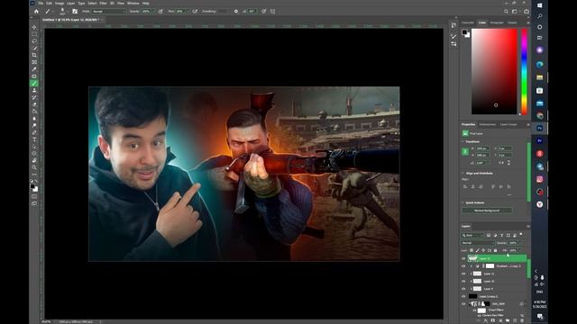Screen dimensions: 577x324
Task: Hide the Layer 12 visibility eye
Action: 463,258
